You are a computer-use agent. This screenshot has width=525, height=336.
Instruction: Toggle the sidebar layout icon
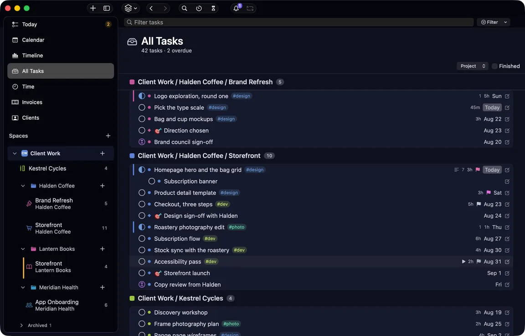point(107,8)
